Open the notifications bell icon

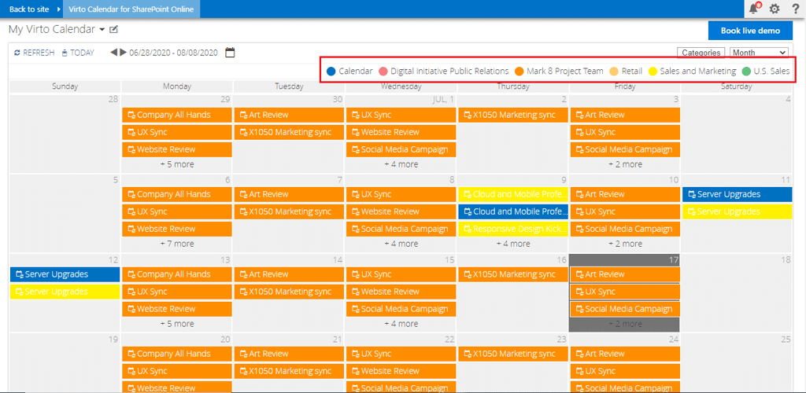(x=755, y=8)
